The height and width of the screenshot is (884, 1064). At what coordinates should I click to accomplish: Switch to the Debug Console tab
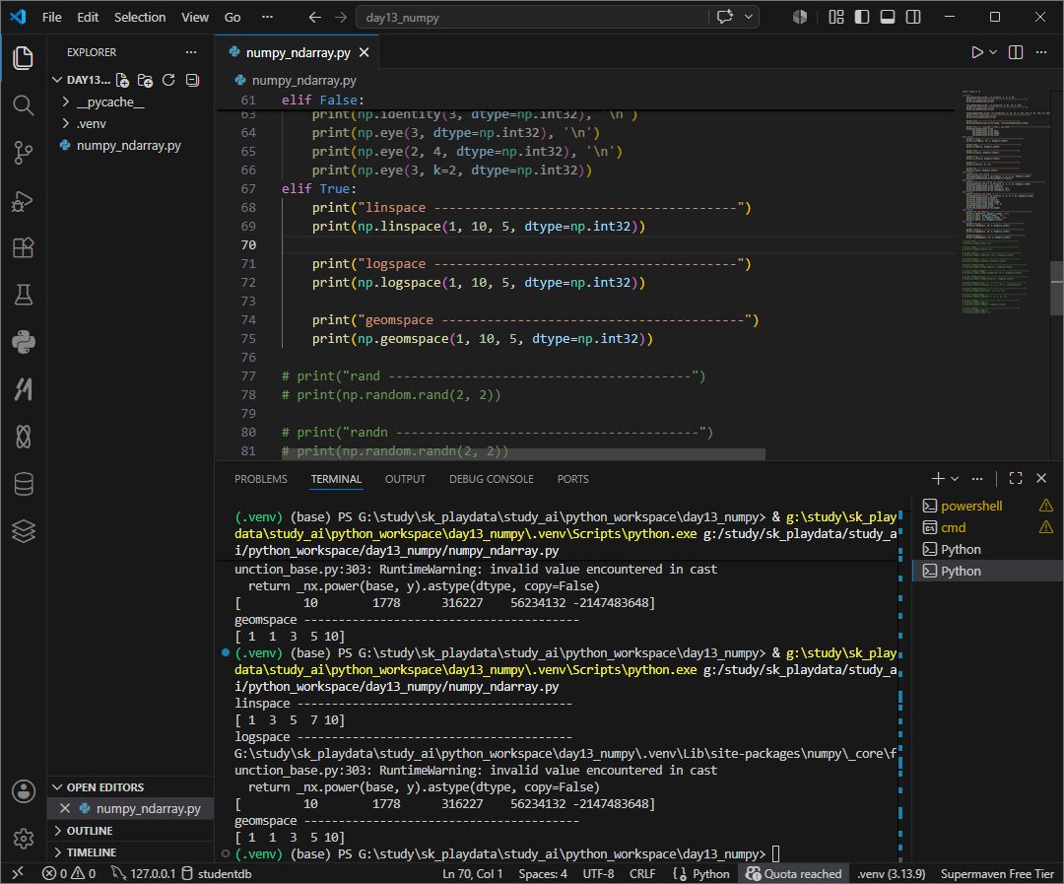[492, 479]
